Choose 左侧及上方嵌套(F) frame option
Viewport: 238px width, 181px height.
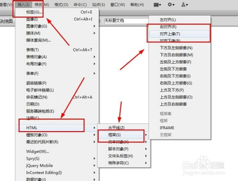pyautogui.click(x=179, y=62)
